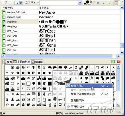Select 字符放大(M) menu entry
Image resolution: width=125 pixels, height=116 pixels.
point(89,107)
